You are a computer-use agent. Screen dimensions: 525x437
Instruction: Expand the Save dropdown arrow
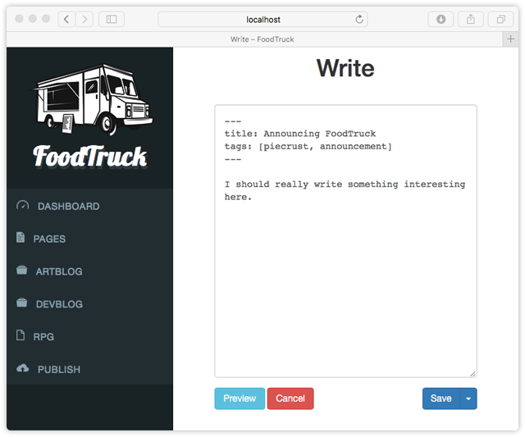point(468,398)
